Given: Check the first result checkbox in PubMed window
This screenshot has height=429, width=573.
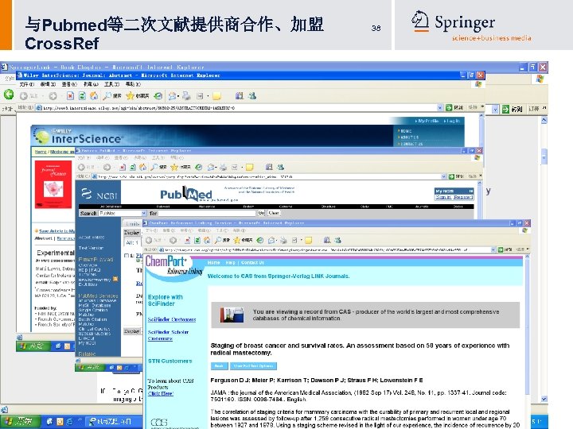Looking at the screenshot, I should pos(127,255).
